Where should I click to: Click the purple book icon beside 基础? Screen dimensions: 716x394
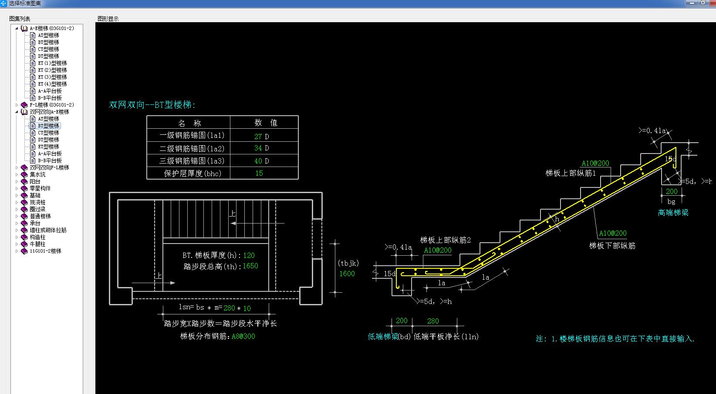tap(24, 195)
